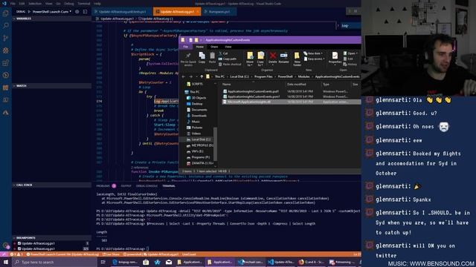Open the VS Code Debug menu
This screenshot has width=476, height=267.
click(x=69, y=4)
